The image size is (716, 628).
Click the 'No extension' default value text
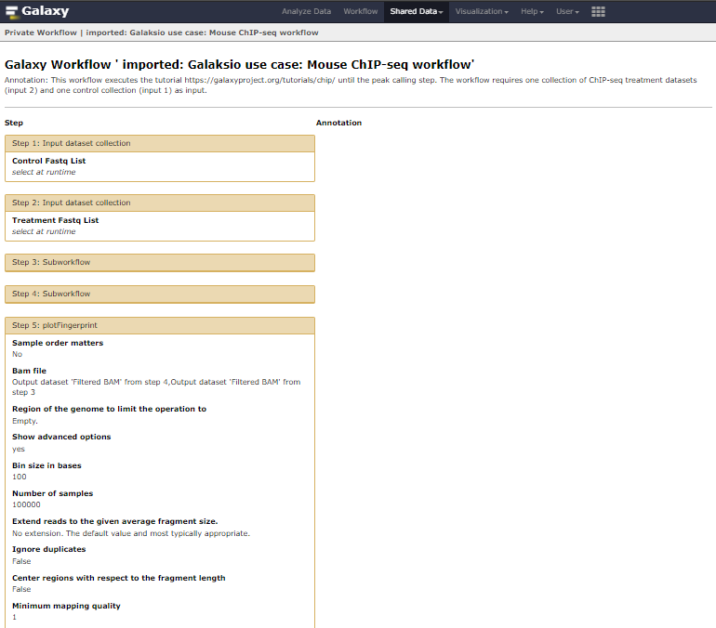click(x=131, y=533)
